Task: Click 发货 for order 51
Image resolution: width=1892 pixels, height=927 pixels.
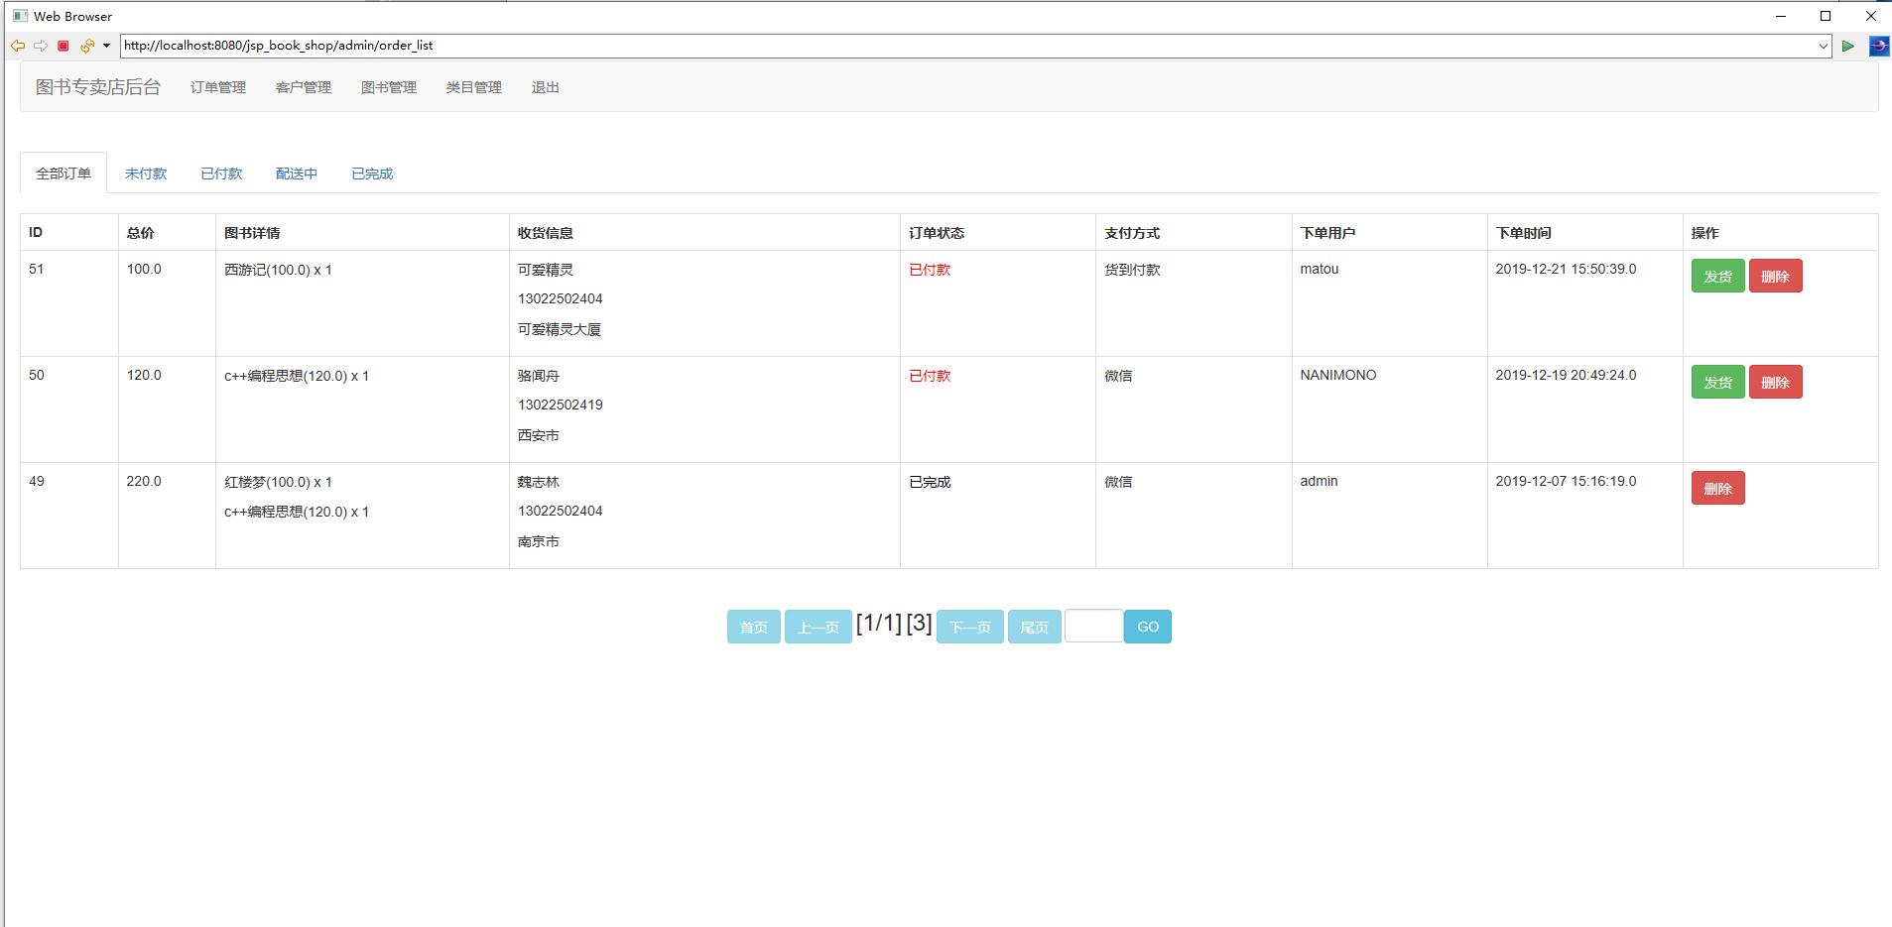Action: point(1717,277)
